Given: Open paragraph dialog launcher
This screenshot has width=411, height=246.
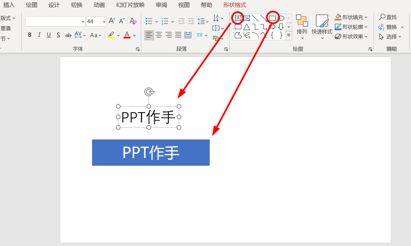Looking at the screenshot, I should pos(226,49).
